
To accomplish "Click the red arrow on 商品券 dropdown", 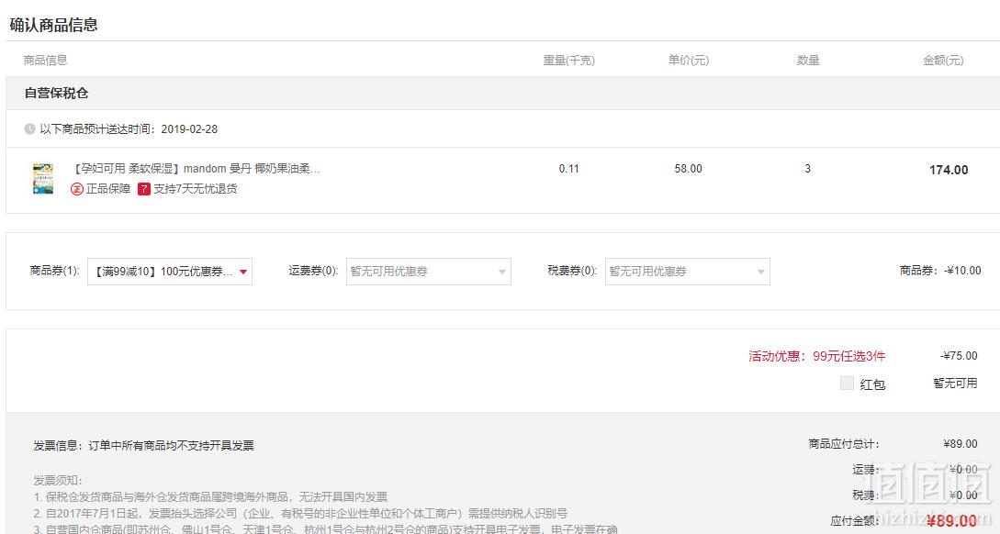I will pos(243,273).
